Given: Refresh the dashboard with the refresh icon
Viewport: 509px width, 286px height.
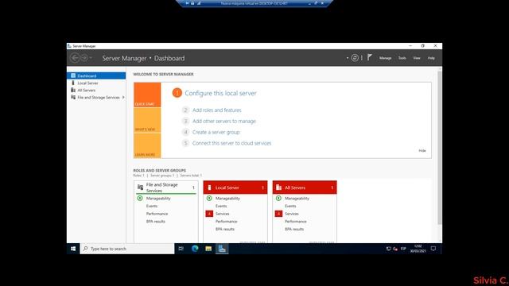Looking at the screenshot, I should point(355,58).
